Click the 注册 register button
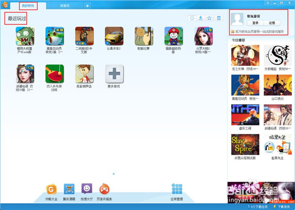This screenshot has height=210, width=295. pos(272,23)
